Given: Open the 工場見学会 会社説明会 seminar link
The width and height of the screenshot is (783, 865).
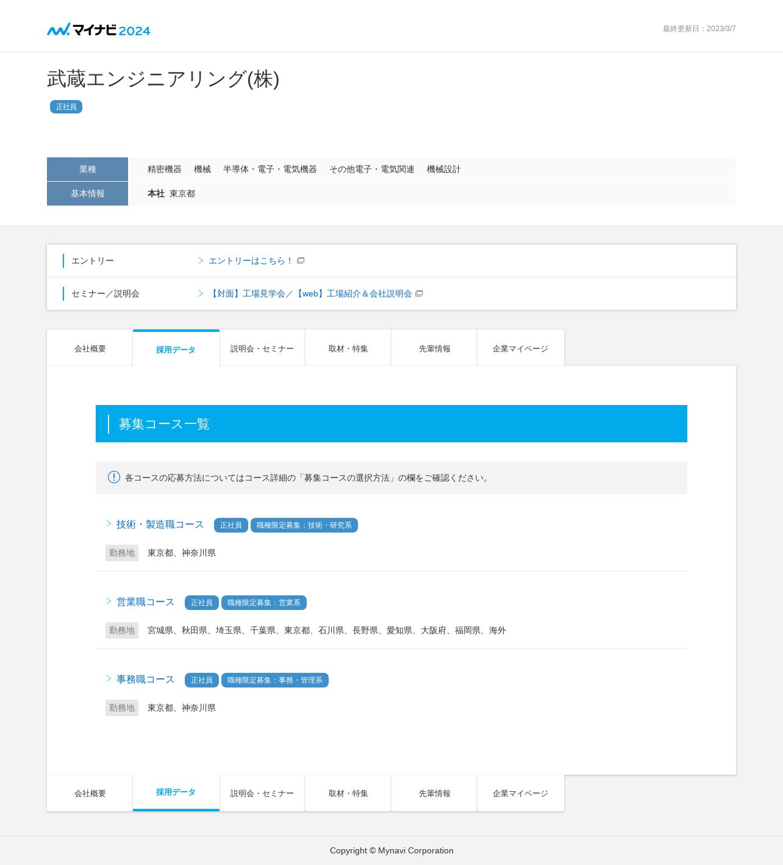Looking at the screenshot, I should (x=310, y=294).
